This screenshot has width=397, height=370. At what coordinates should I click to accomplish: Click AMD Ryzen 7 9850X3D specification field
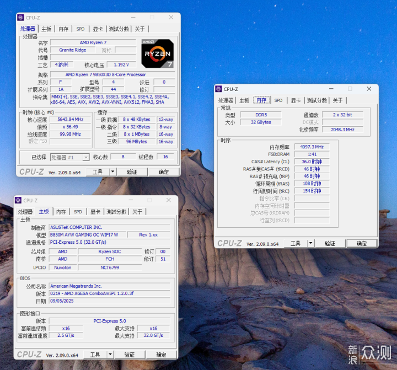(x=112, y=74)
